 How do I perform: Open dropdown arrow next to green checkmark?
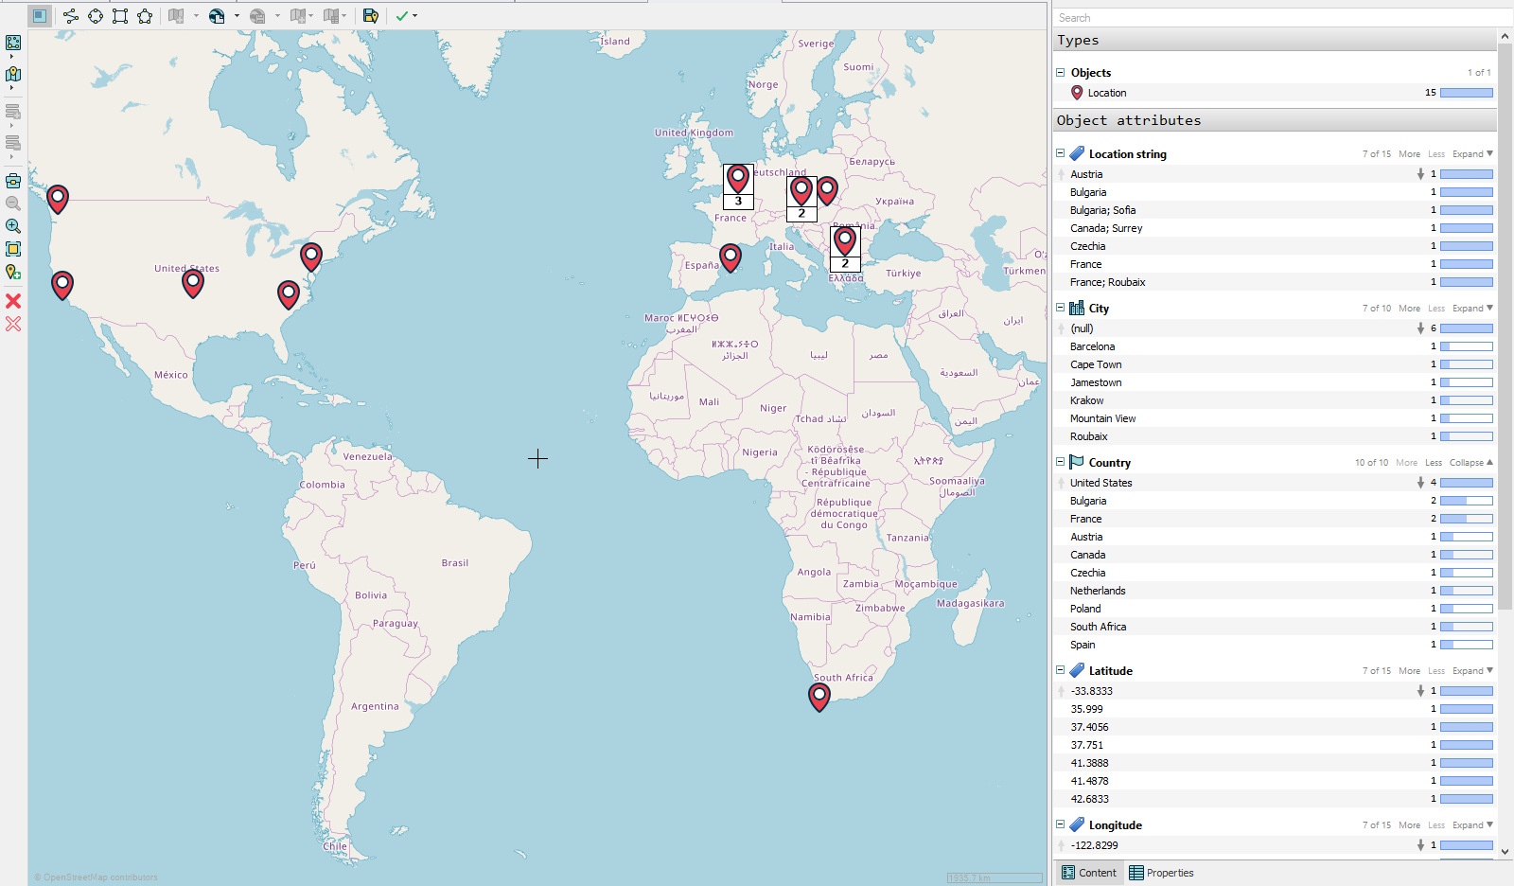coord(414,16)
